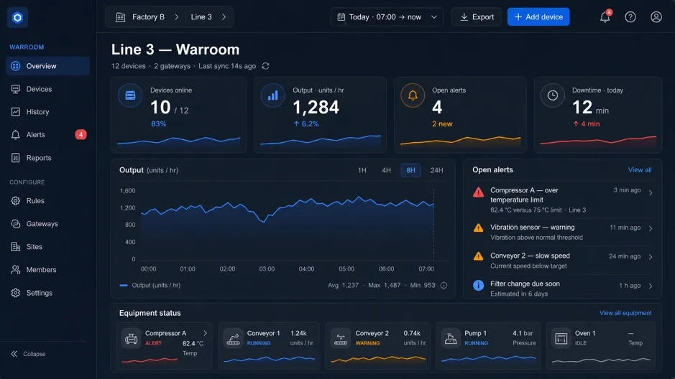Switch chart range to 24H

[x=436, y=170]
